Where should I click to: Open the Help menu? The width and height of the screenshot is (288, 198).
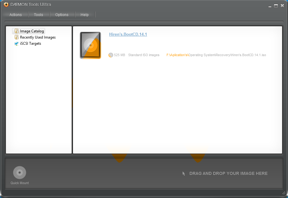[x=84, y=15]
